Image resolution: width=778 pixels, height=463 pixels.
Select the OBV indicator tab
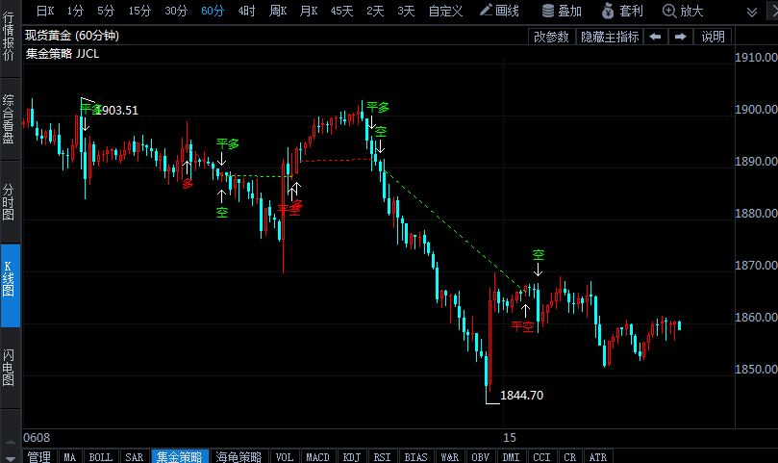480,456
